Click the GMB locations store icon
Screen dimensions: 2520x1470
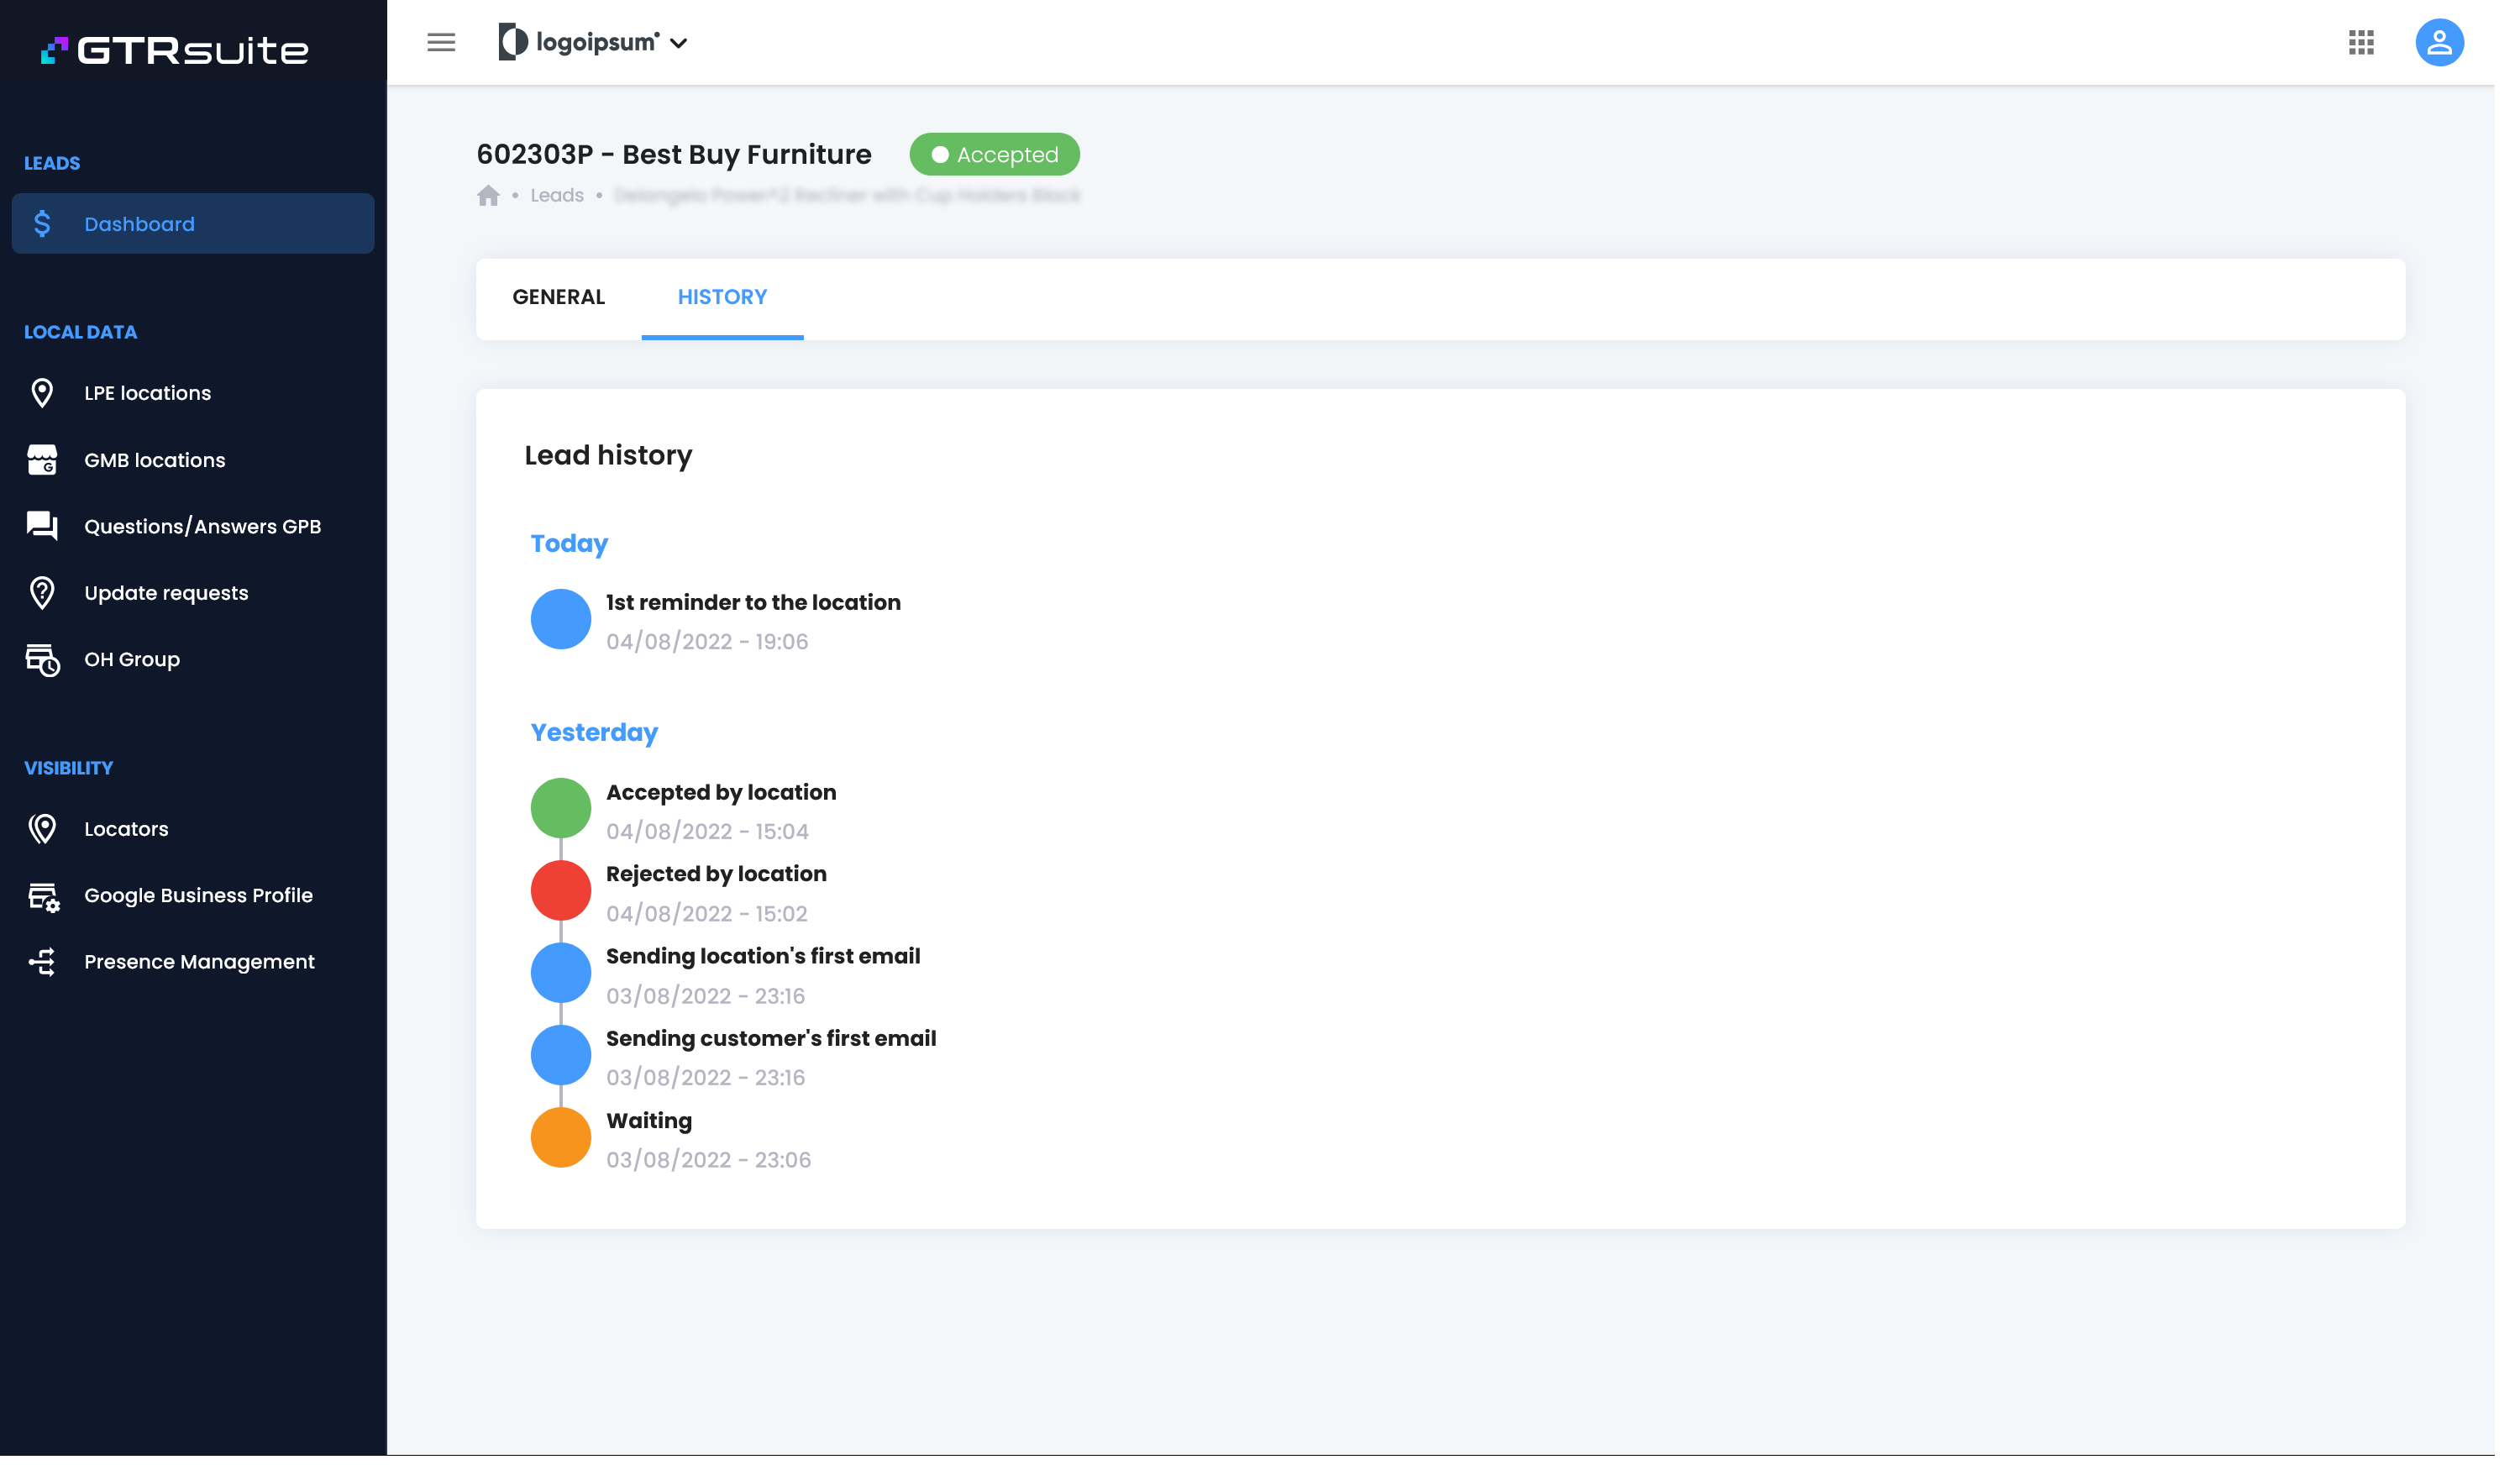[42, 460]
